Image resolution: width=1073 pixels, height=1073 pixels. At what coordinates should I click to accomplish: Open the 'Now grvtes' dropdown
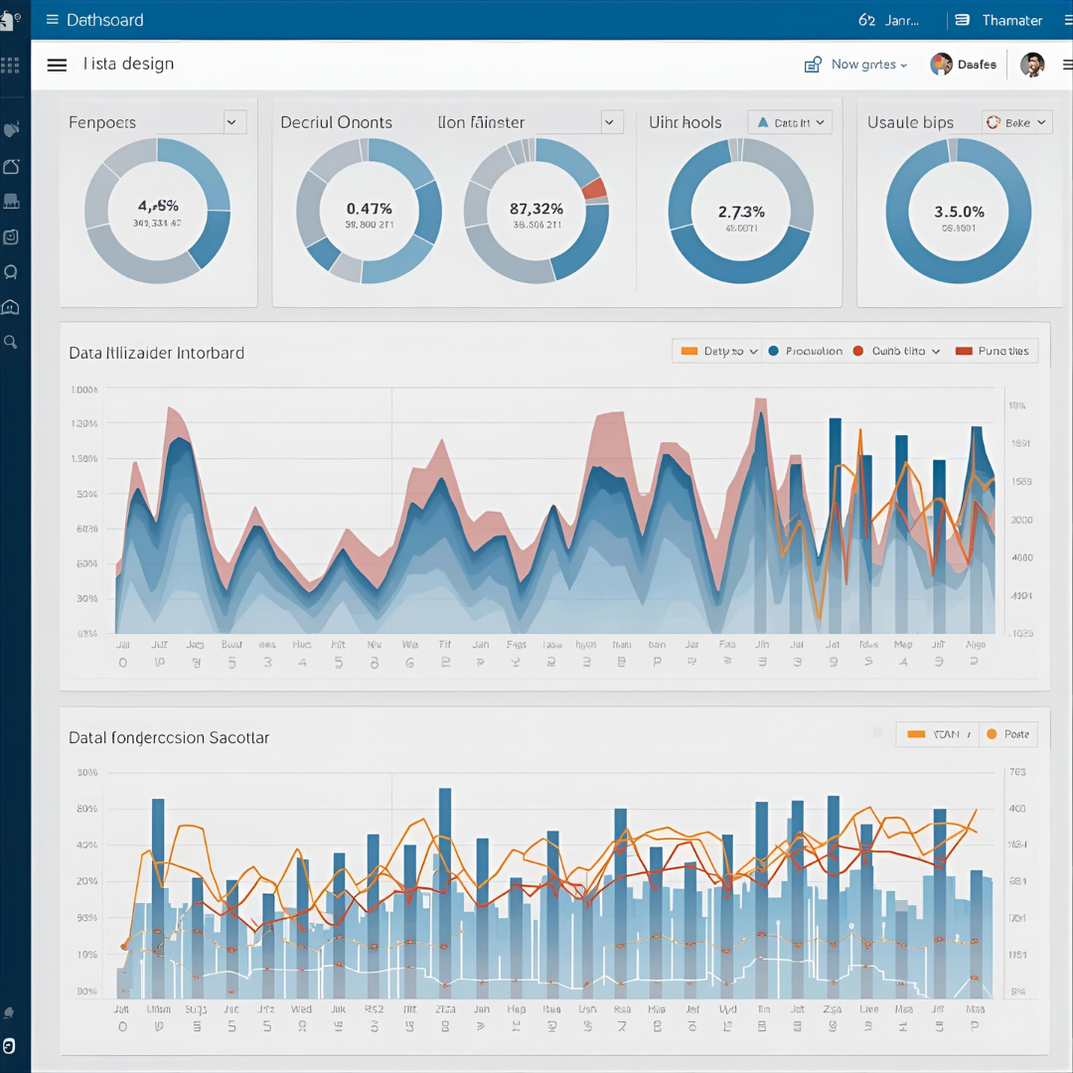click(x=869, y=65)
